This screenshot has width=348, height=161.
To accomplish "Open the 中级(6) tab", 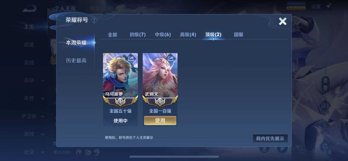I will [163, 35].
